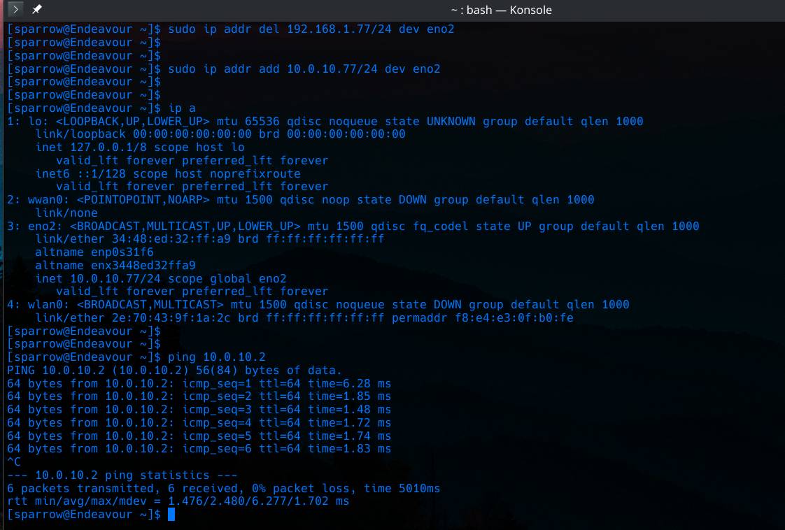Click the Konsole window title text
Image resolution: width=785 pixels, height=530 pixels.
point(502,10)
